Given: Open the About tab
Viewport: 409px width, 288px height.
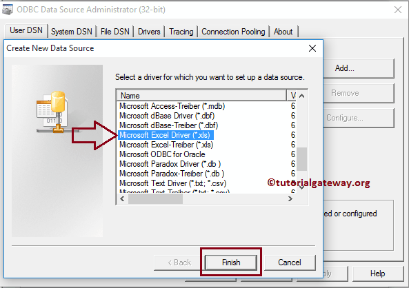Looking at the screenshot, I should tap(283, 32).
